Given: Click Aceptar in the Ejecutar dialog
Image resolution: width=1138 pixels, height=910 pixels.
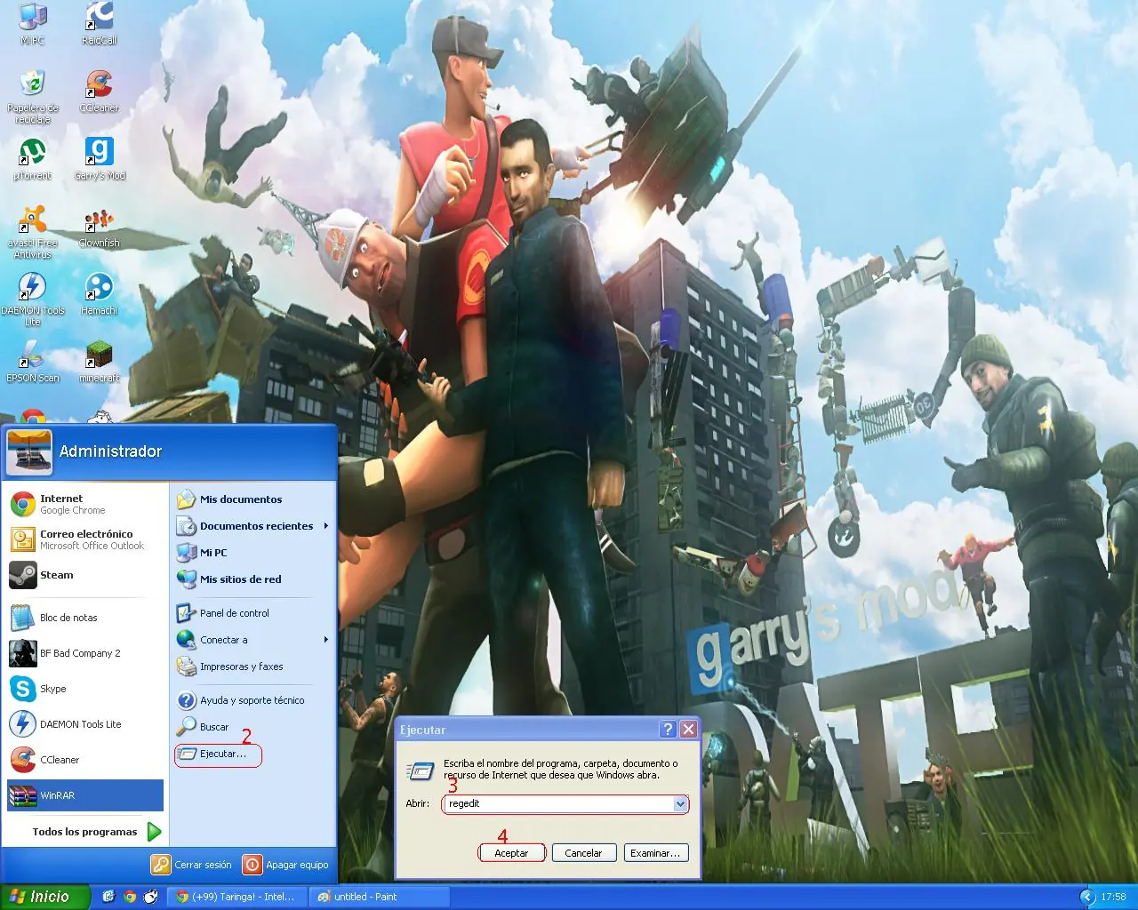Looking at the screenshot, I should (511, 853).
